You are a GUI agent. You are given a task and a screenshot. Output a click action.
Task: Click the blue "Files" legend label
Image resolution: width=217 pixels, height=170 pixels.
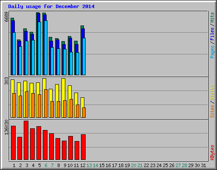pos(212,34)
